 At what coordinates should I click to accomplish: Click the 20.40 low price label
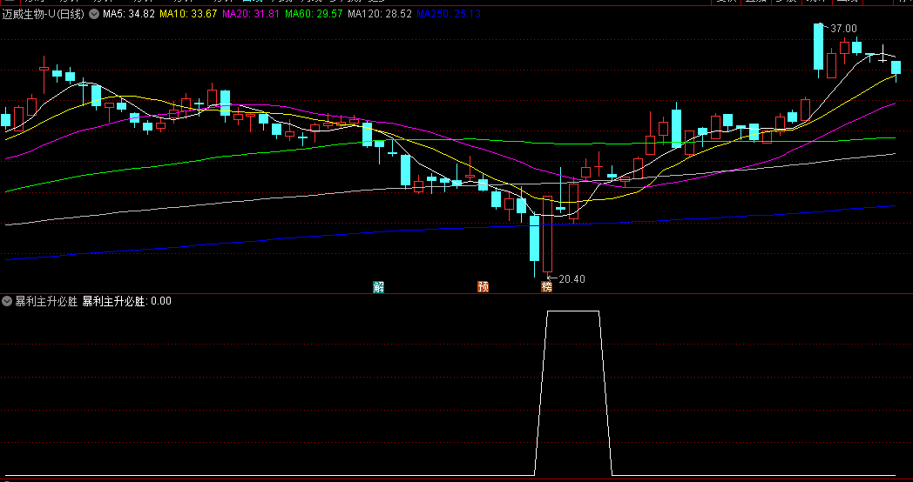point(571,279)
